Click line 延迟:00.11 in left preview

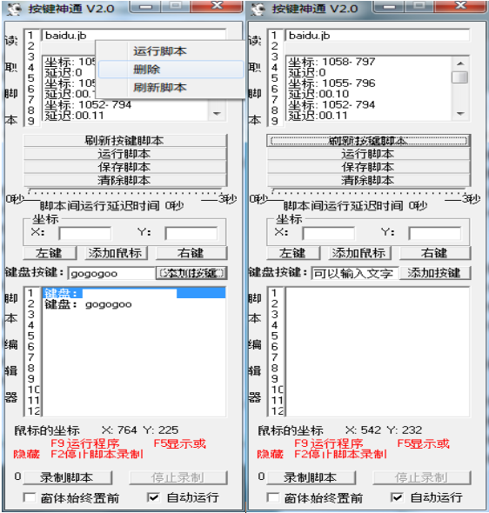coord(74,116)
